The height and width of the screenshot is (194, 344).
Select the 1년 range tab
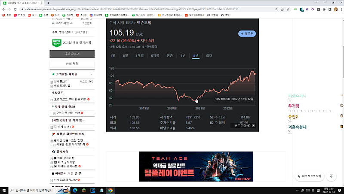click(x=183, y=56)
